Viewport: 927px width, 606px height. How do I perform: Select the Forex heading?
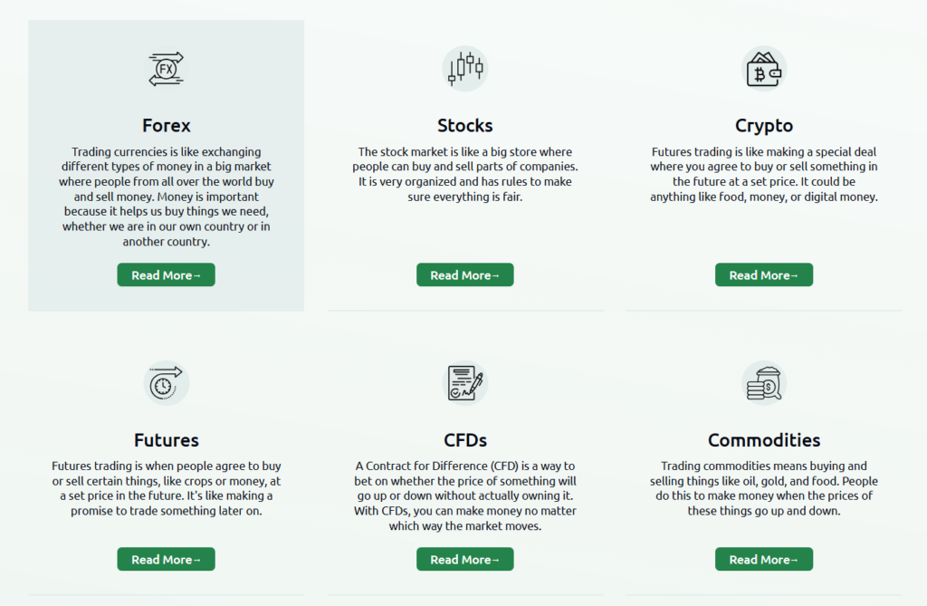[x=166, y=126]
